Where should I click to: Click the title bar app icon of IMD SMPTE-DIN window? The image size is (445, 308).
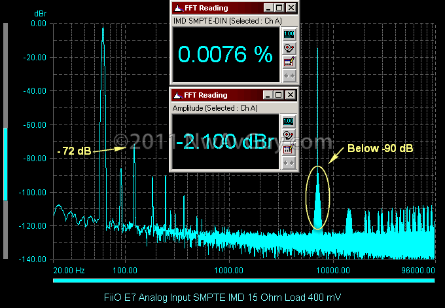[179, 8]
